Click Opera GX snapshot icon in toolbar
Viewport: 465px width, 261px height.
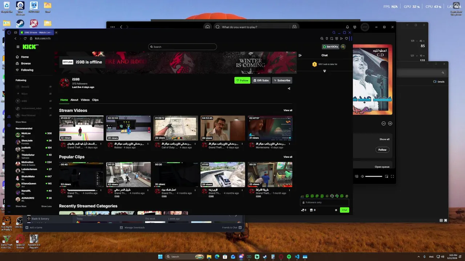coord(332,38)
